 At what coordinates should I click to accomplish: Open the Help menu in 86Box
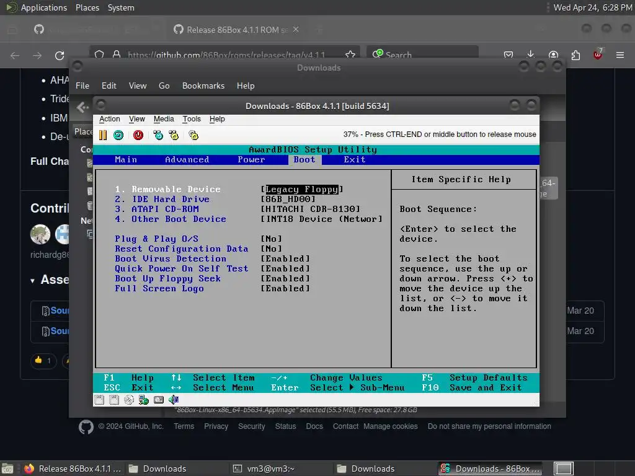(x=217, y=119)
